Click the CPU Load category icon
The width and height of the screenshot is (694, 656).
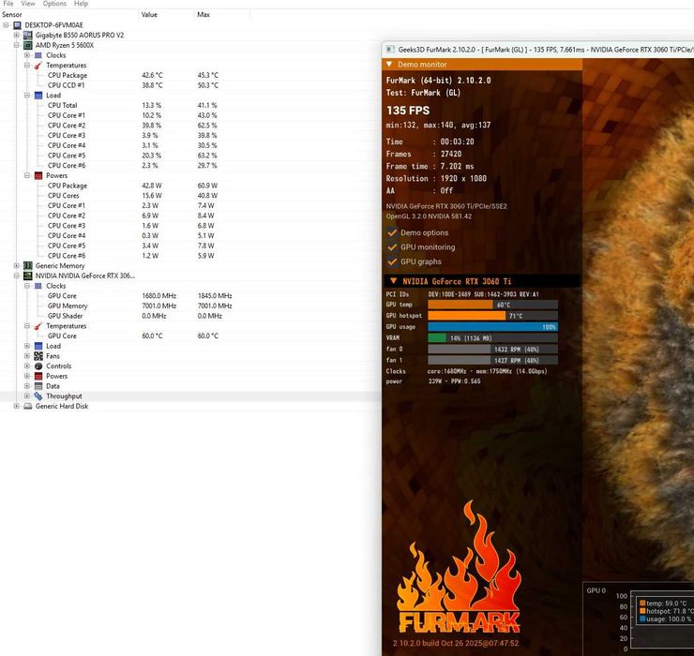(38, 96)
